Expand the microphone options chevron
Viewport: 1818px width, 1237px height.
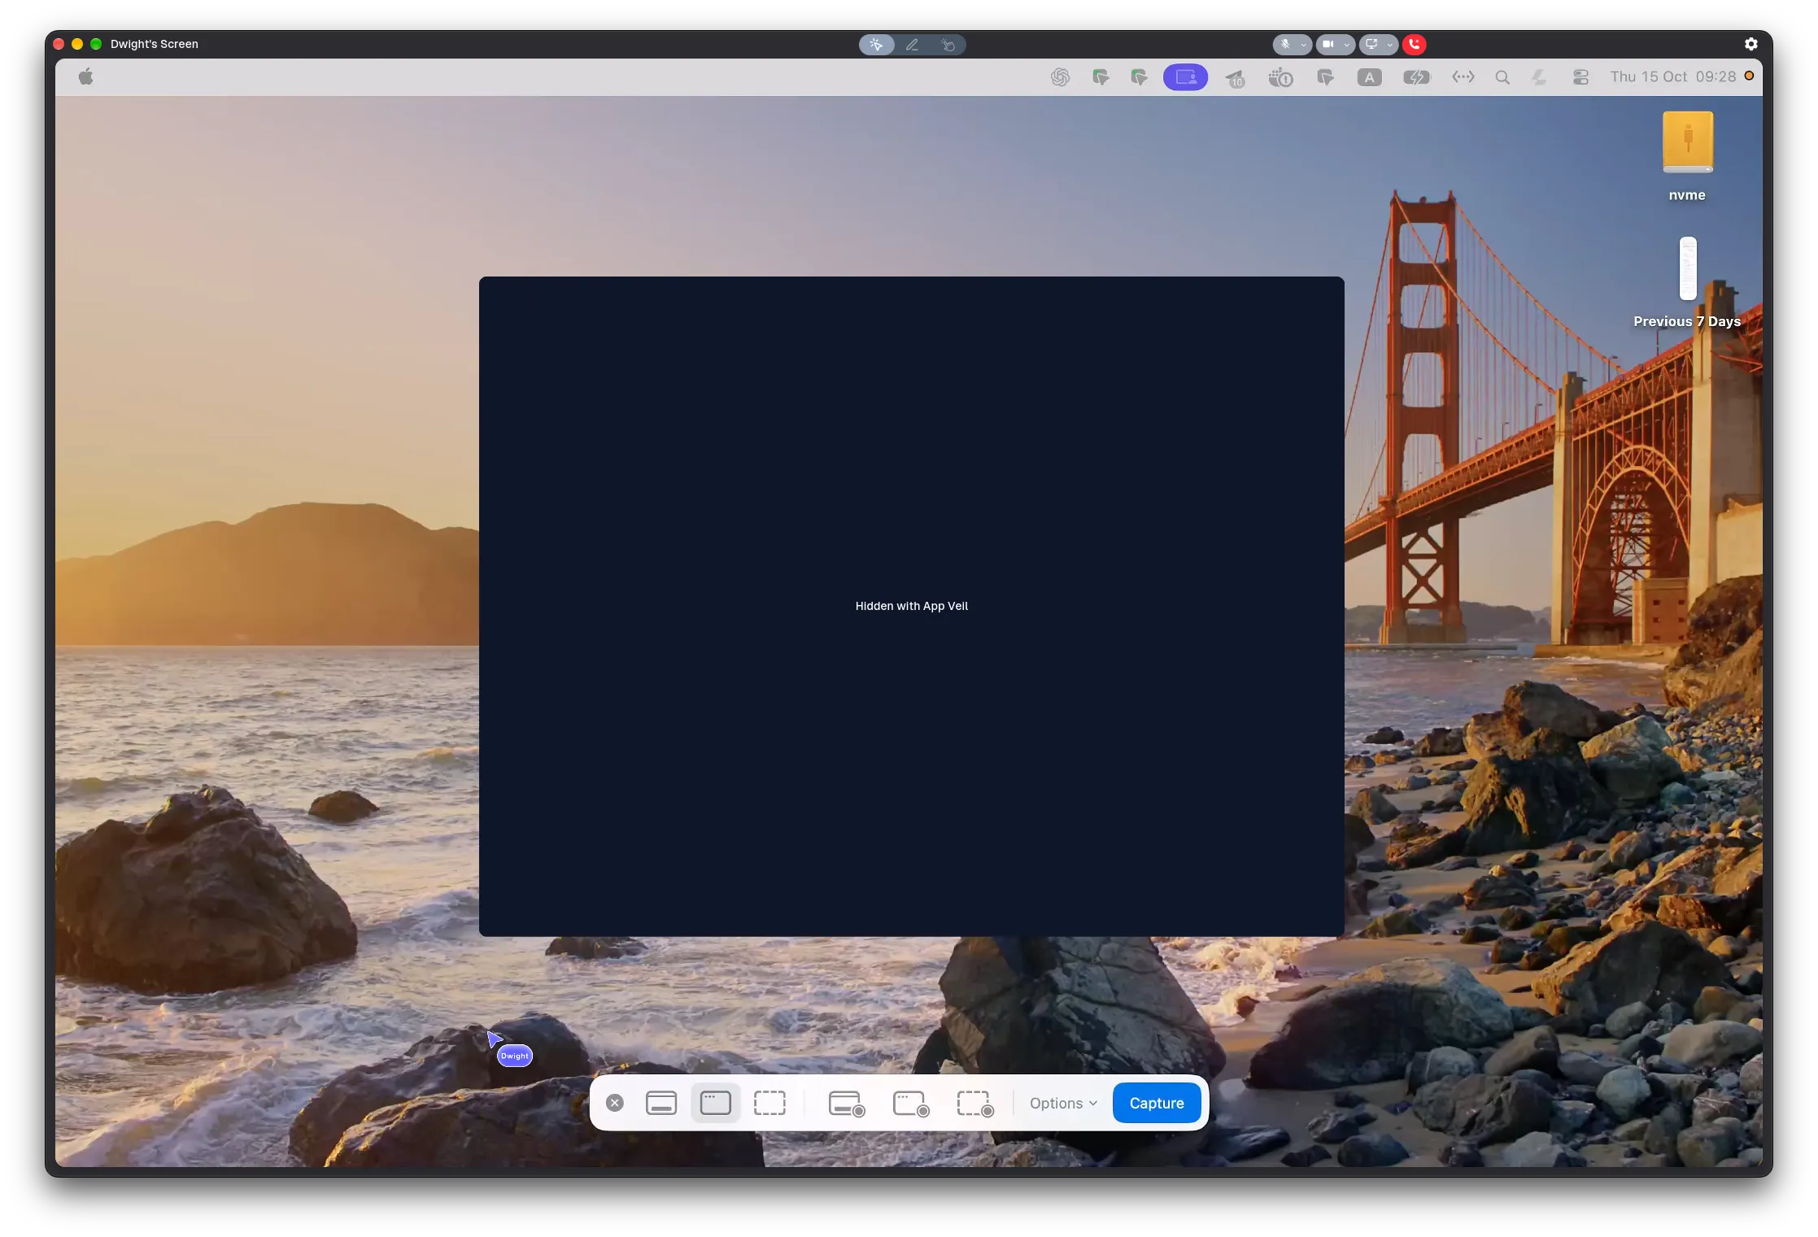[x=1304, y=45]
